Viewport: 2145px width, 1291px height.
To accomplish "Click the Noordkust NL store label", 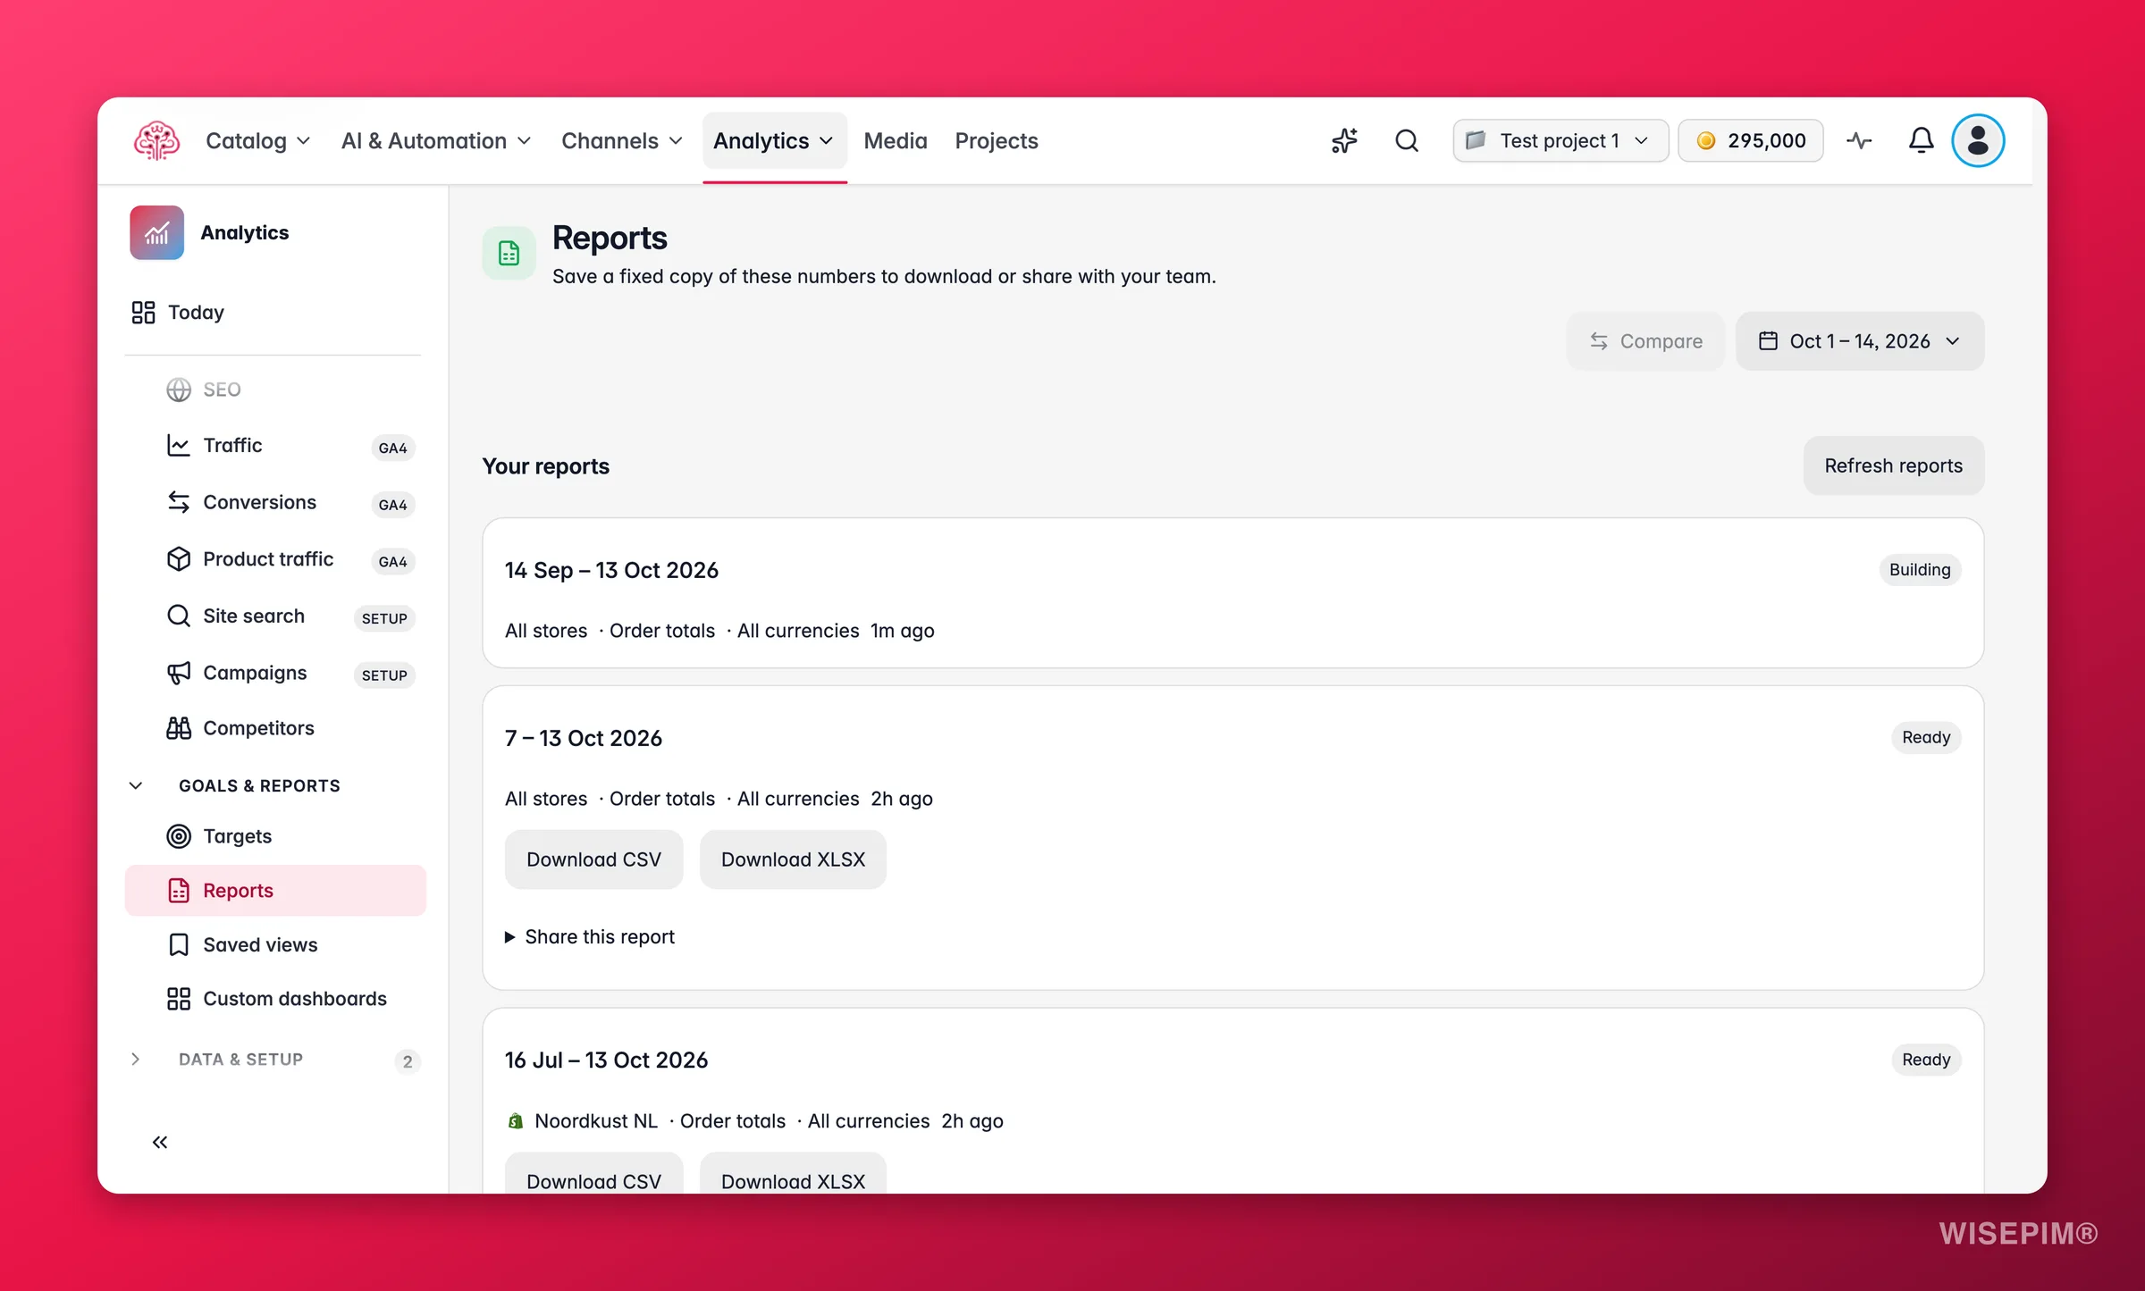I will coord(596,1121).
